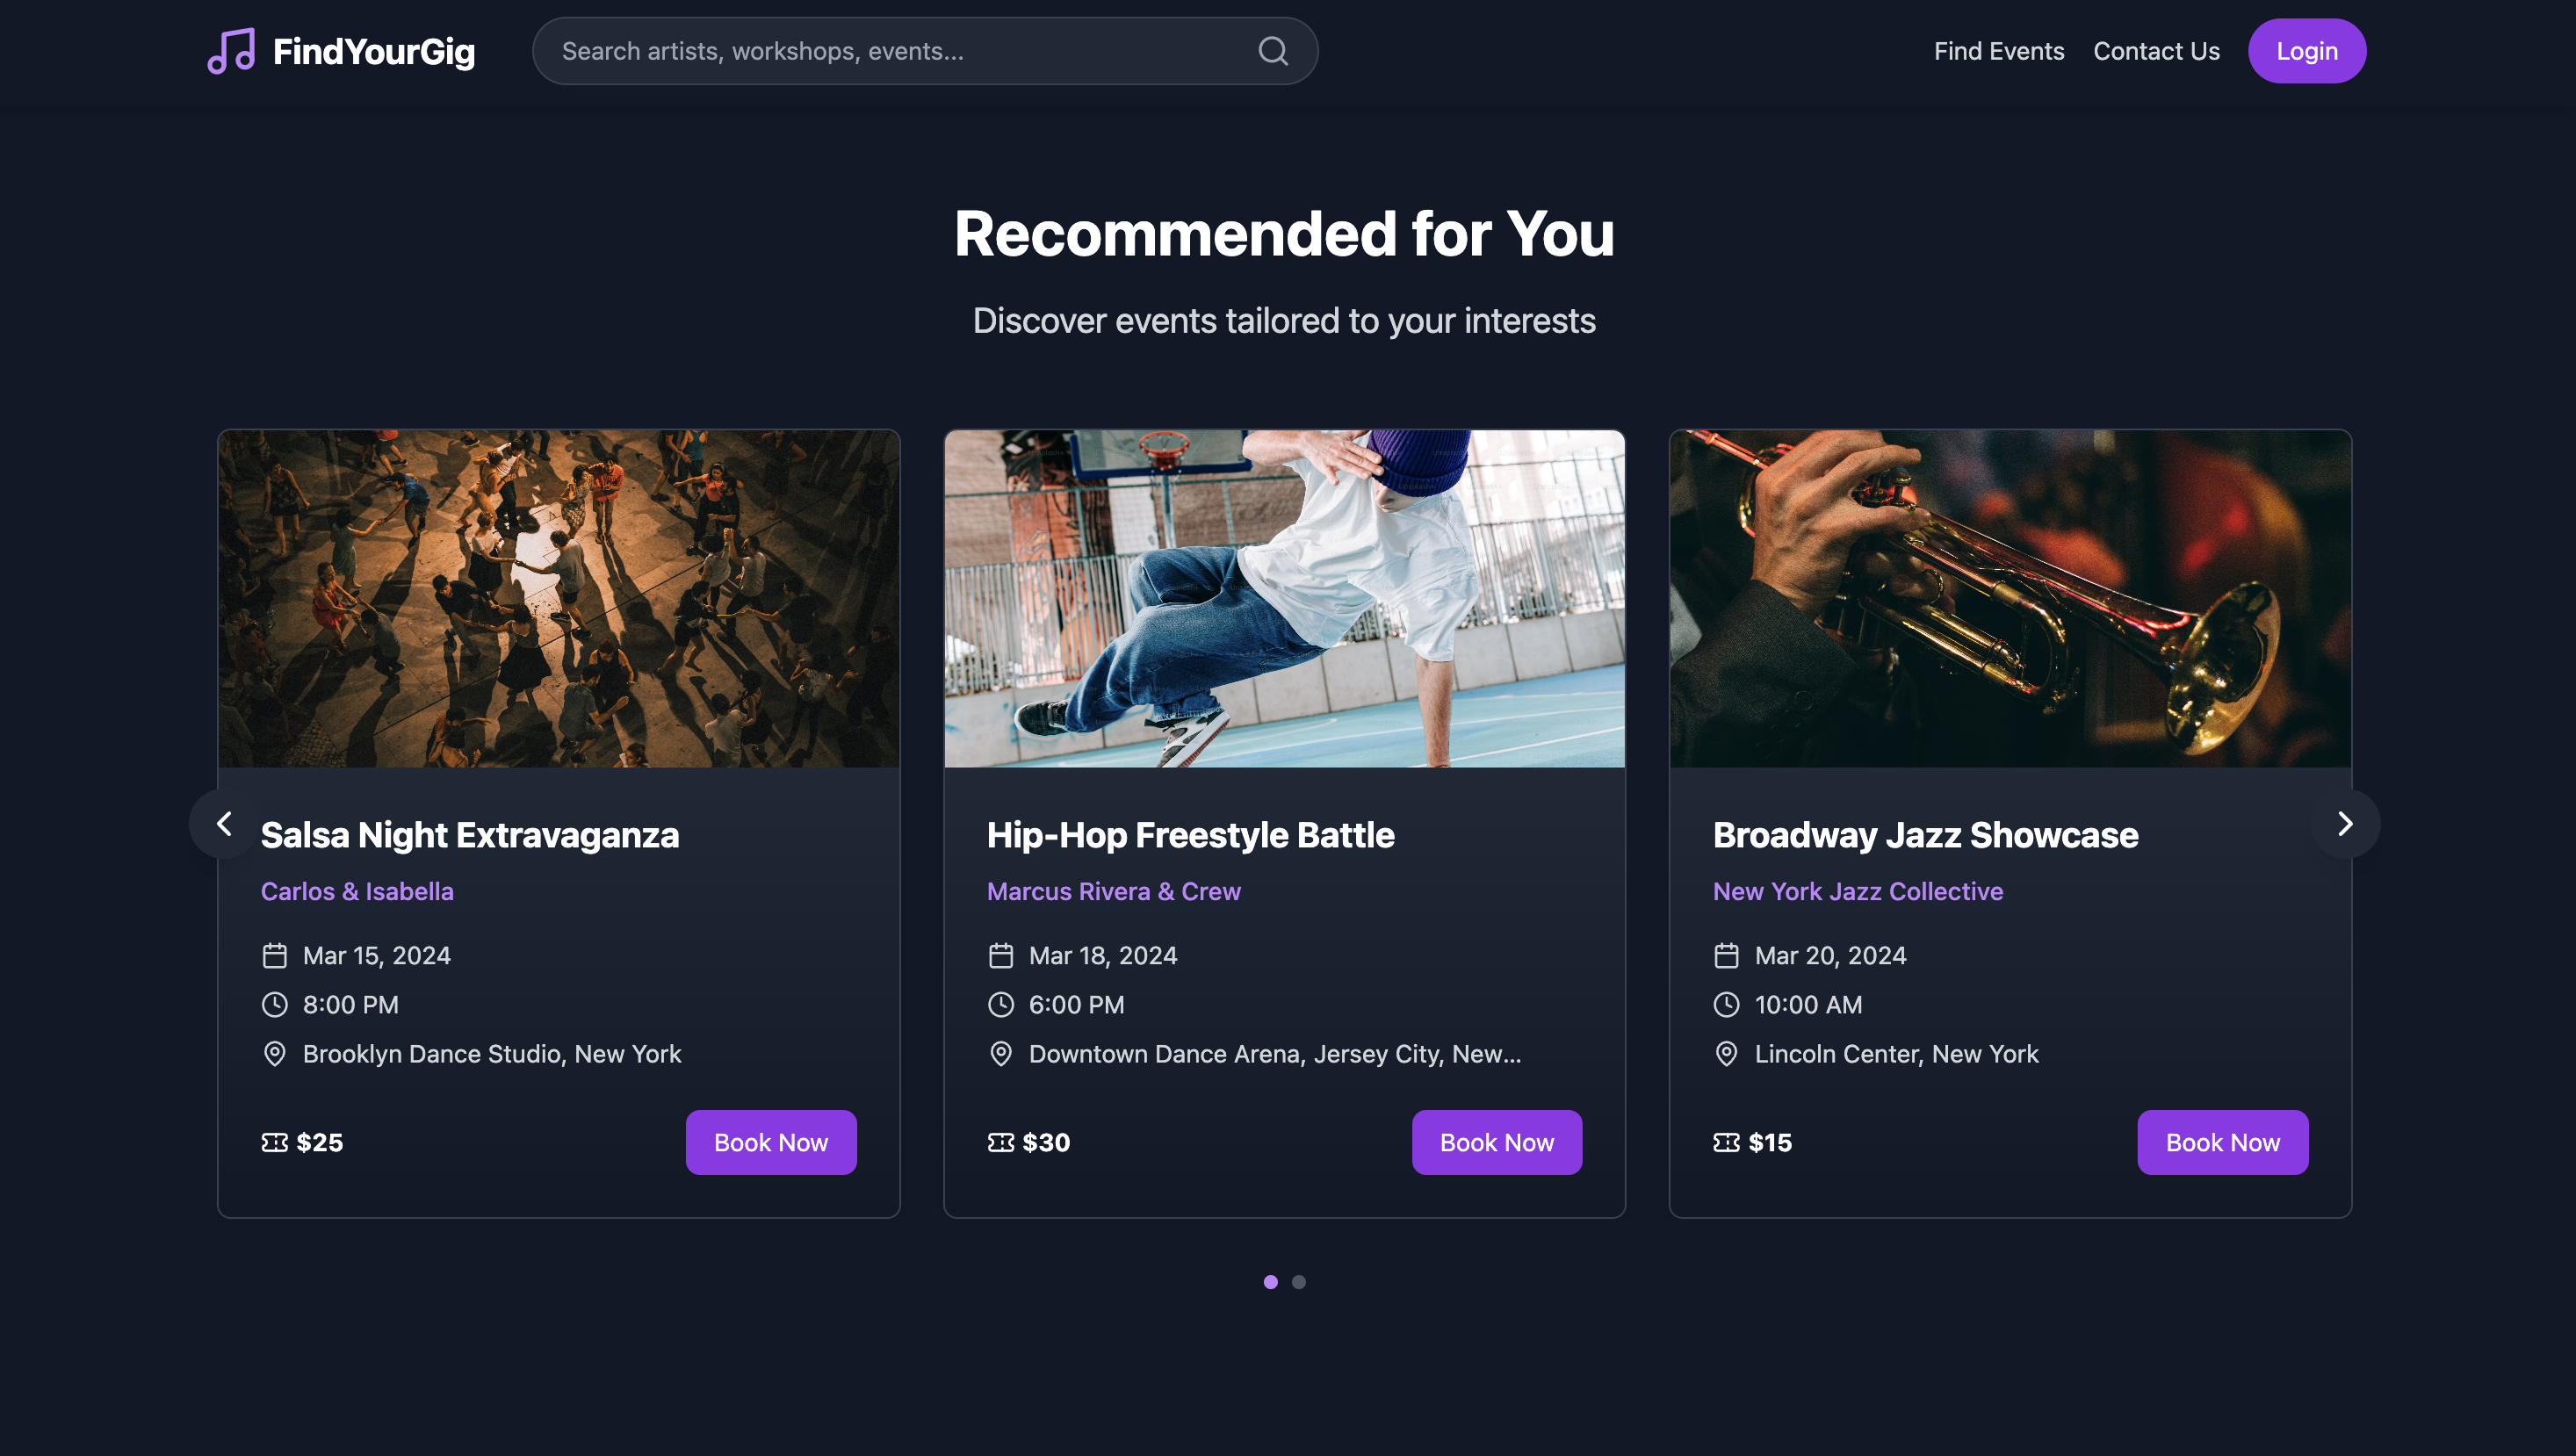Click clock icon next to 6:00 PM
The image size is (2576, 1456).
click(1000, 1005)
